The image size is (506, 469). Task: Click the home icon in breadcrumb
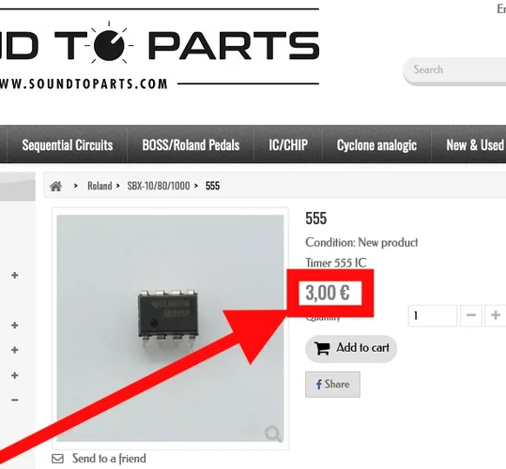pyautogui.click(x=55, y=187)
